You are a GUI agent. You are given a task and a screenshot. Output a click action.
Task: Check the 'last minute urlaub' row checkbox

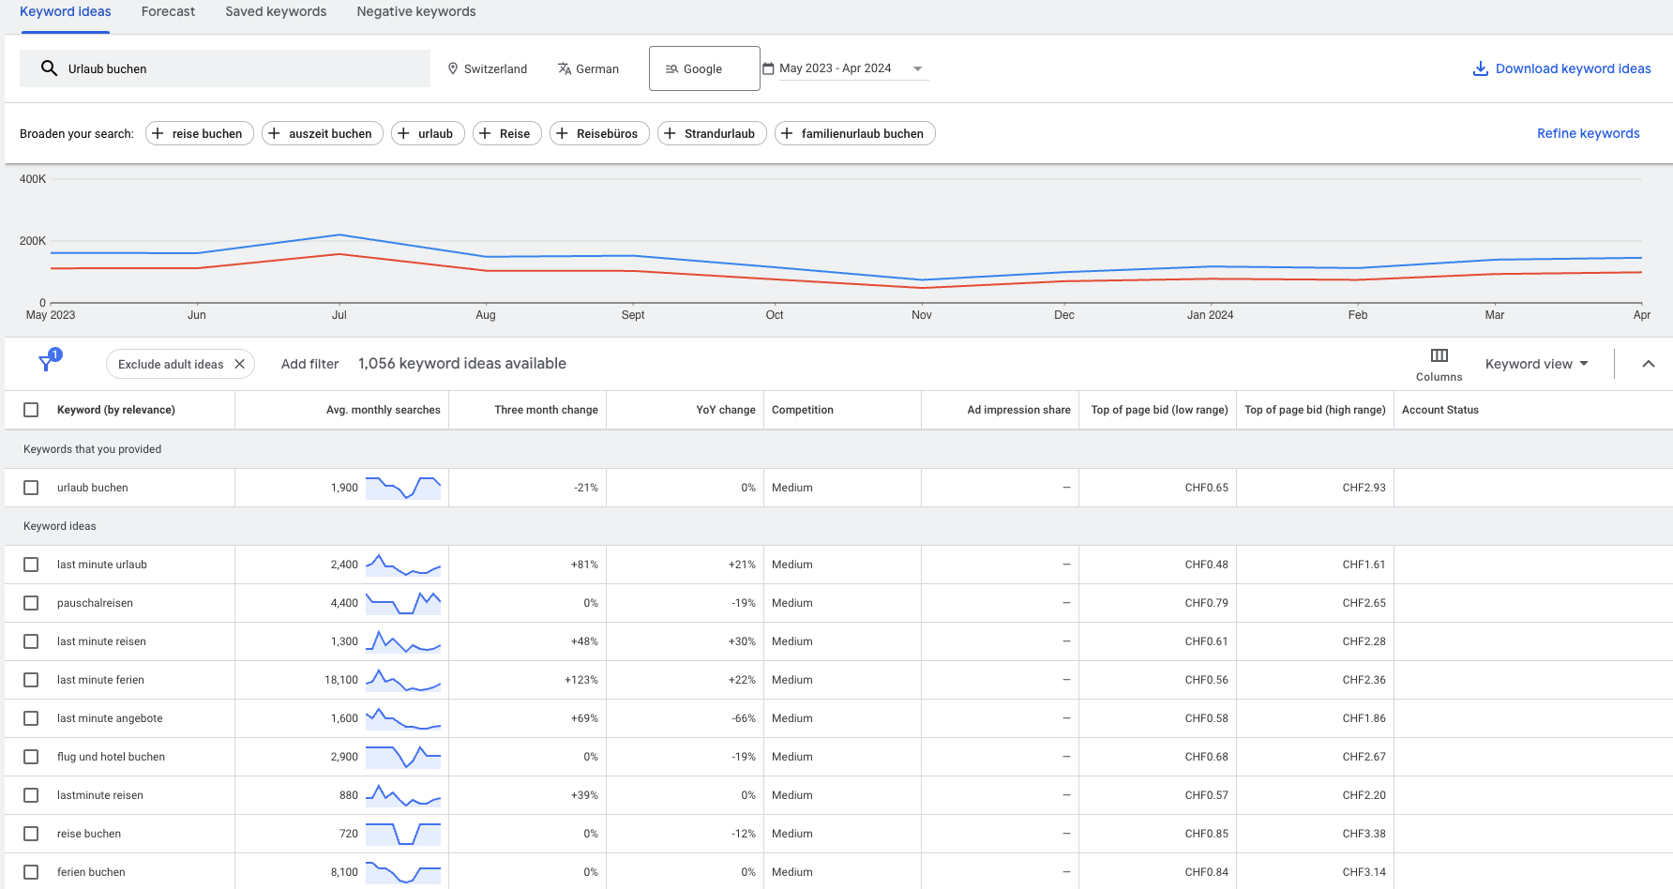pyautogui.click(x=31, y=565)
